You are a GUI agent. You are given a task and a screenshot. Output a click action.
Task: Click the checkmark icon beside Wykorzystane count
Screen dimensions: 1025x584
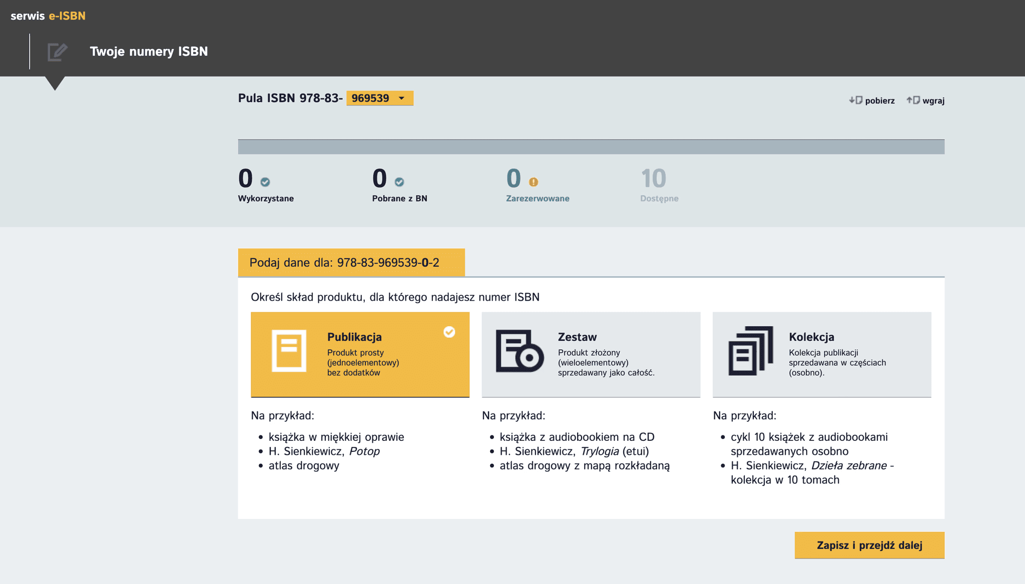[x=265, y=182]
